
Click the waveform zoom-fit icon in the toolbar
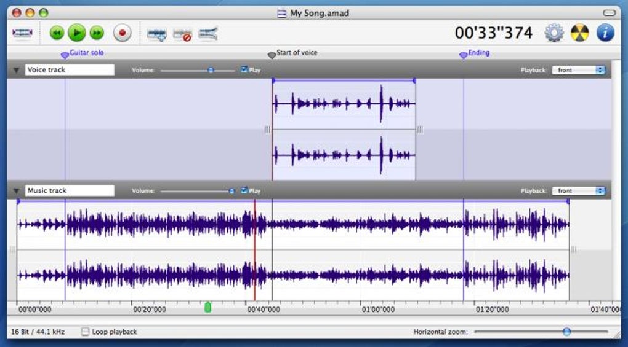pos(22,33)
